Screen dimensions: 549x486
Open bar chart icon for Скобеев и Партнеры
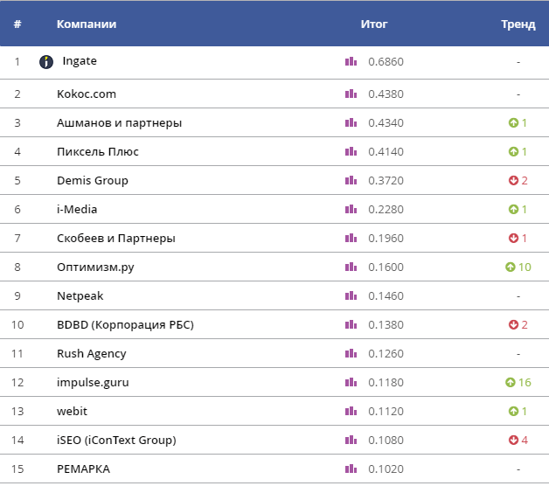click(x=351, y=238)
